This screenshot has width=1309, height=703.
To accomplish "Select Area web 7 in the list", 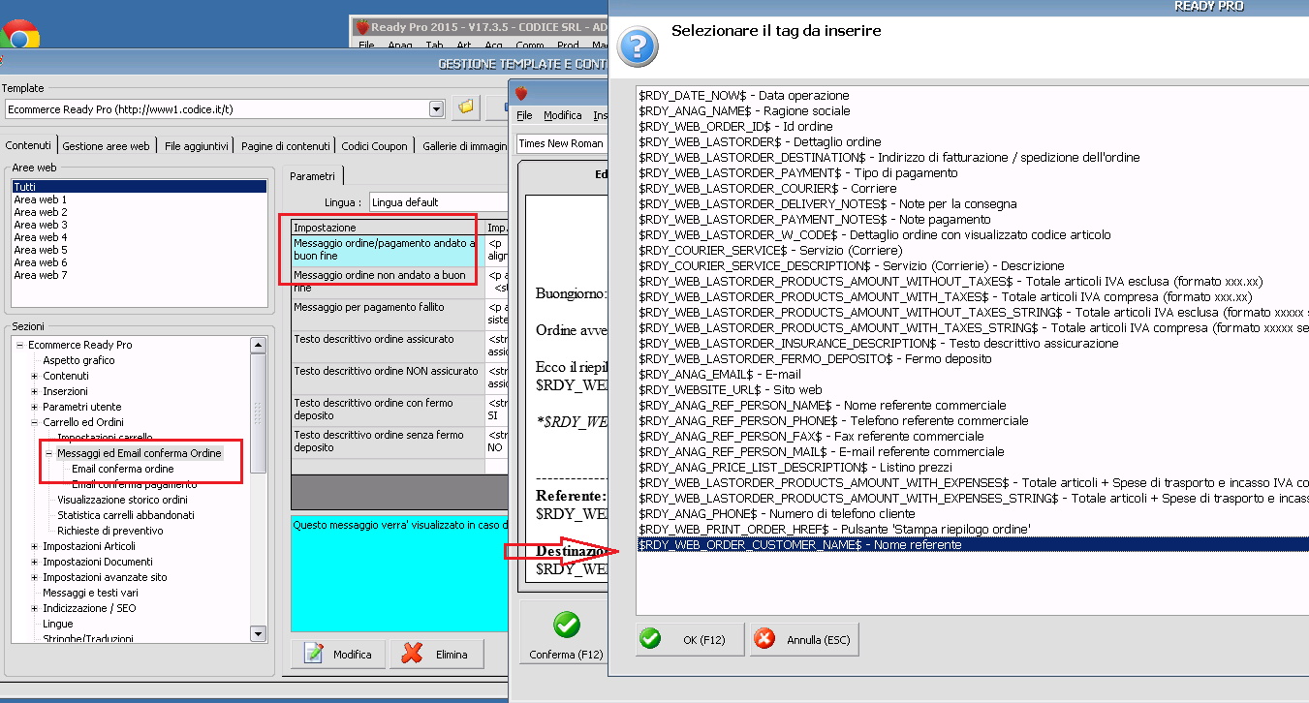I will 139,275.
